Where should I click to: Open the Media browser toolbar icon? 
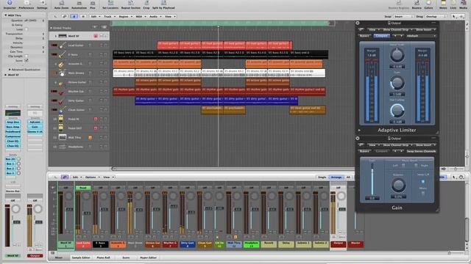pos(463,4)
